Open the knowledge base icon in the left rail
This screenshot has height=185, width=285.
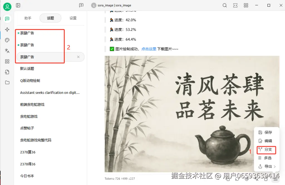pyautogui.click(x=7, y=72)
